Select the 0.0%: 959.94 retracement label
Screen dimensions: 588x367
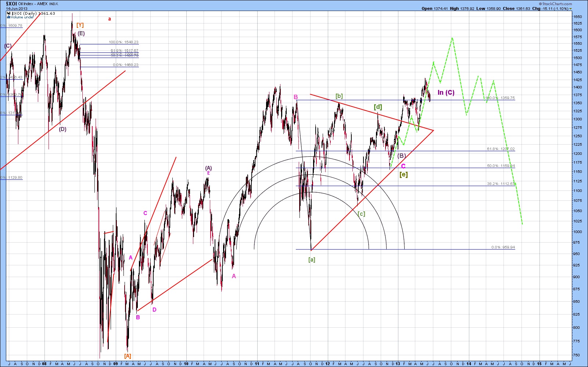[x=503, y=247]
